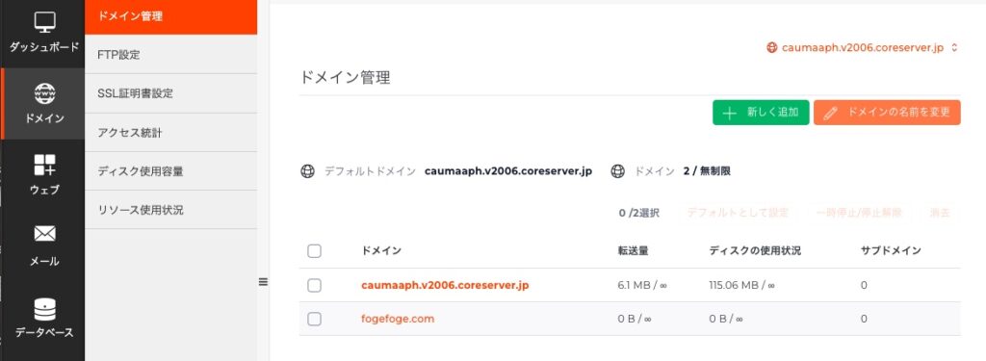986x361 pixels.
Task: Open the fogefoge.com domain link
Action: click(398, 319)
